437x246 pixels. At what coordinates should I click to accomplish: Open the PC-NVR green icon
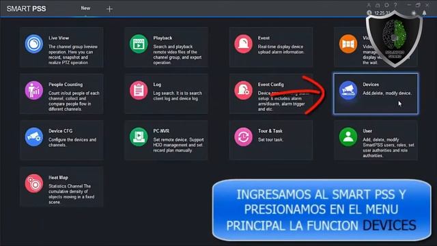pos(139,137)
